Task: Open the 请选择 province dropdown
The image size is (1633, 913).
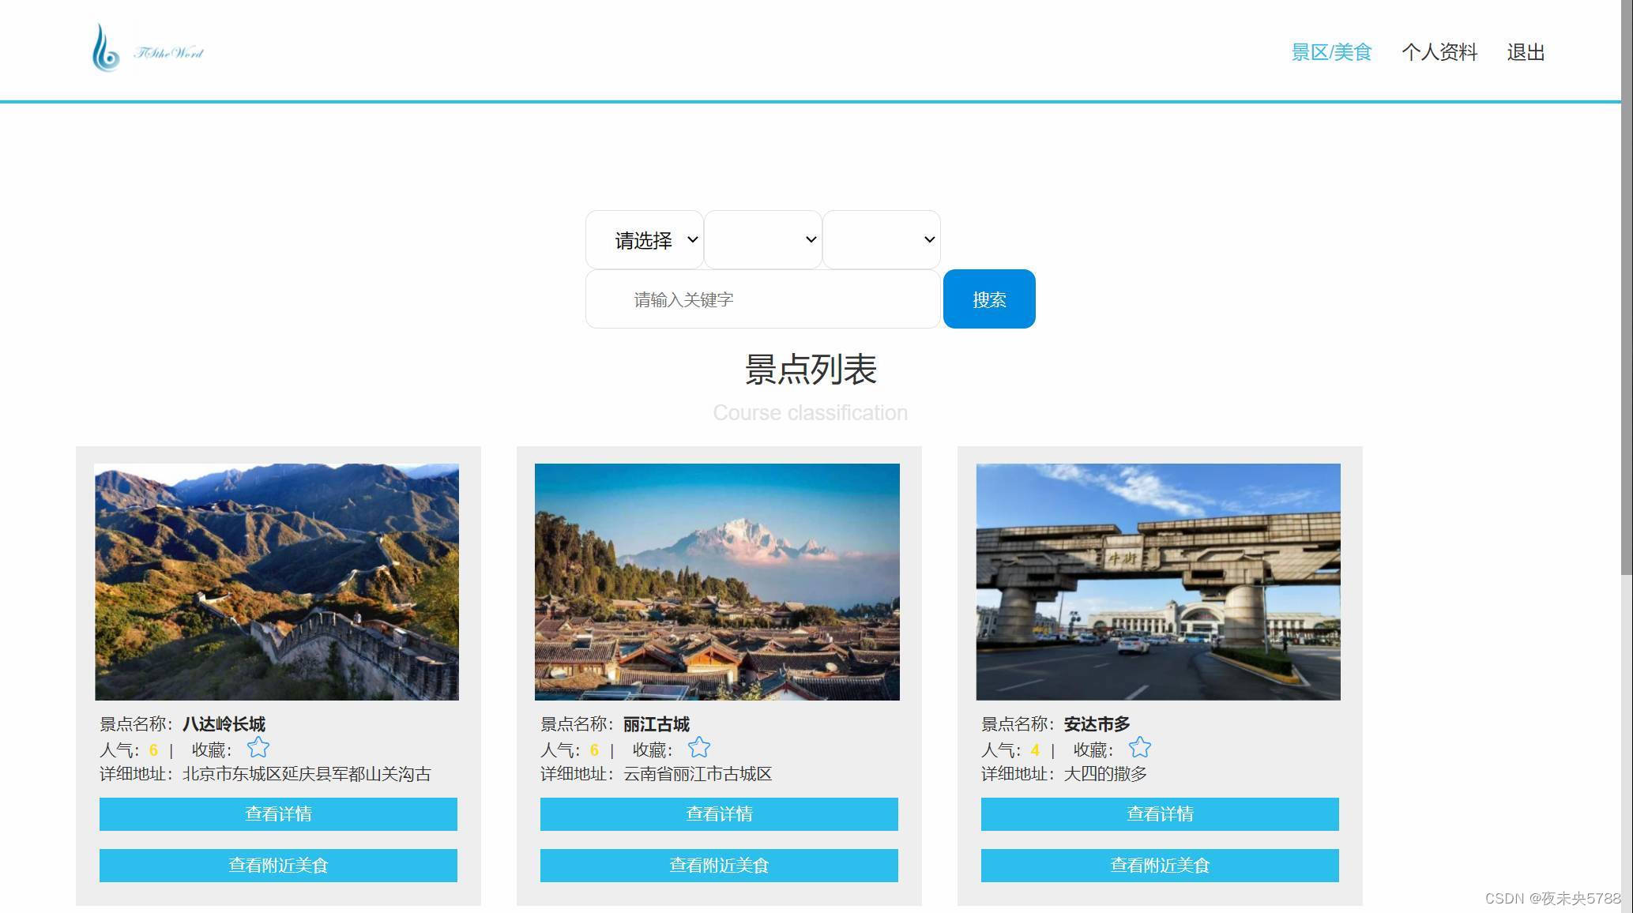Action: coord(645,239)
